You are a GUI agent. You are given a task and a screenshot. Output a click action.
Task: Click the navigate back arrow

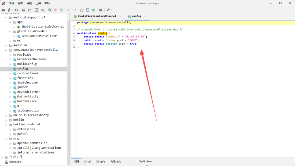pyautogui.click(x=69, y=10)
